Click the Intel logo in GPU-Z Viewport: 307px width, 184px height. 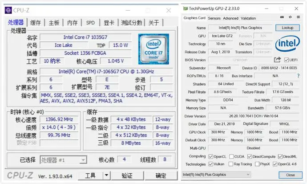click(x=287, y=43)
